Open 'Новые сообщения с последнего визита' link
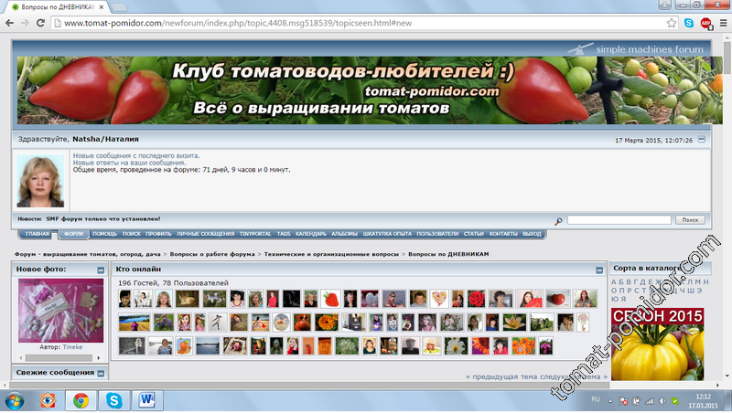732x413 pixels. [135, 155]
